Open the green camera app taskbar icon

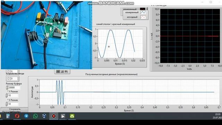pos(72,116)
